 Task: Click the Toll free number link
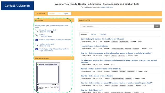coord(45,36)
